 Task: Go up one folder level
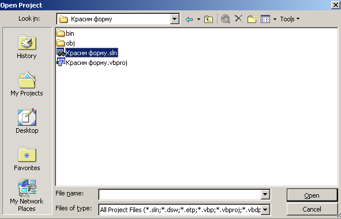(208, 20)
